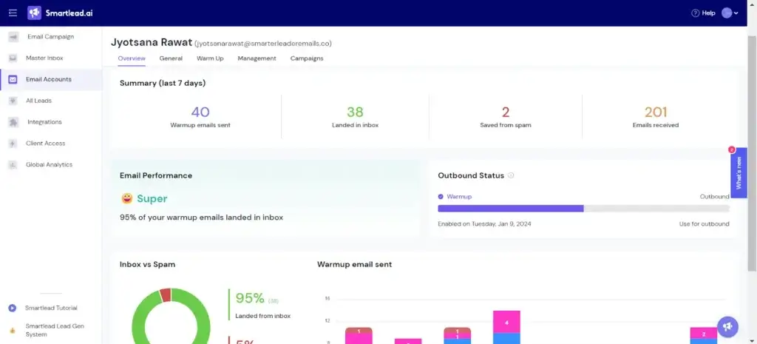The height and width of the screenshot is (344, 757).
Task: Switch to the Overview tab
Action: pyautogui.click(x=132, y=58)
